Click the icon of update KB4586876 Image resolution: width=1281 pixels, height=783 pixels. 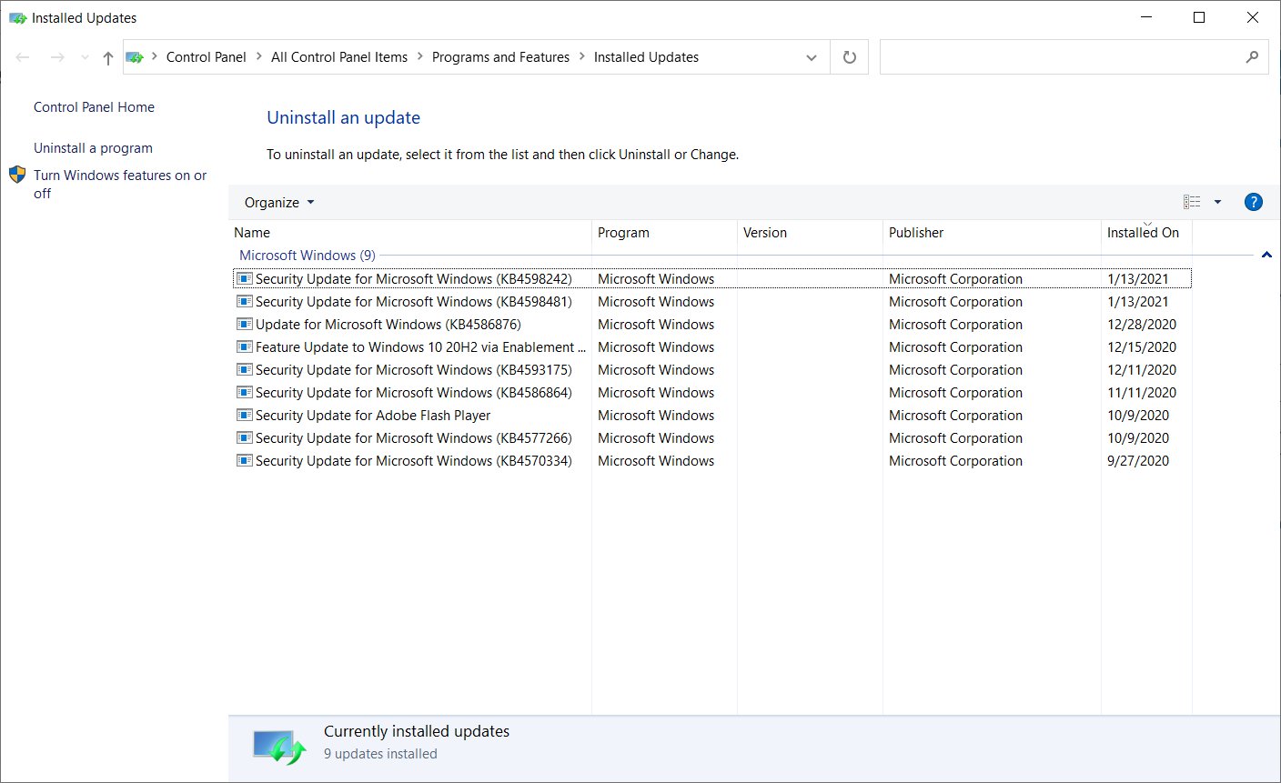point(244,324)
